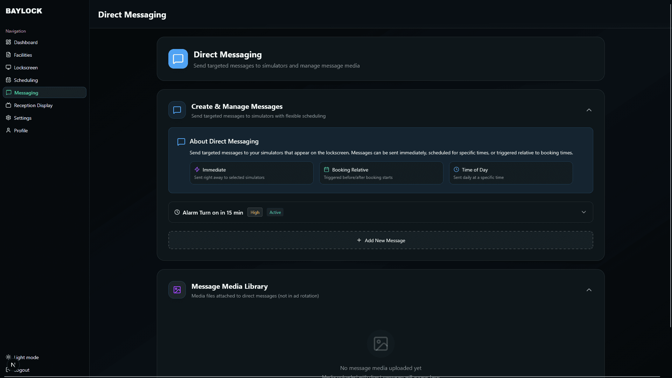Viewport: 672px width, 378px height.
Task: Click the Settings gear icon
Action: (8, 118)
